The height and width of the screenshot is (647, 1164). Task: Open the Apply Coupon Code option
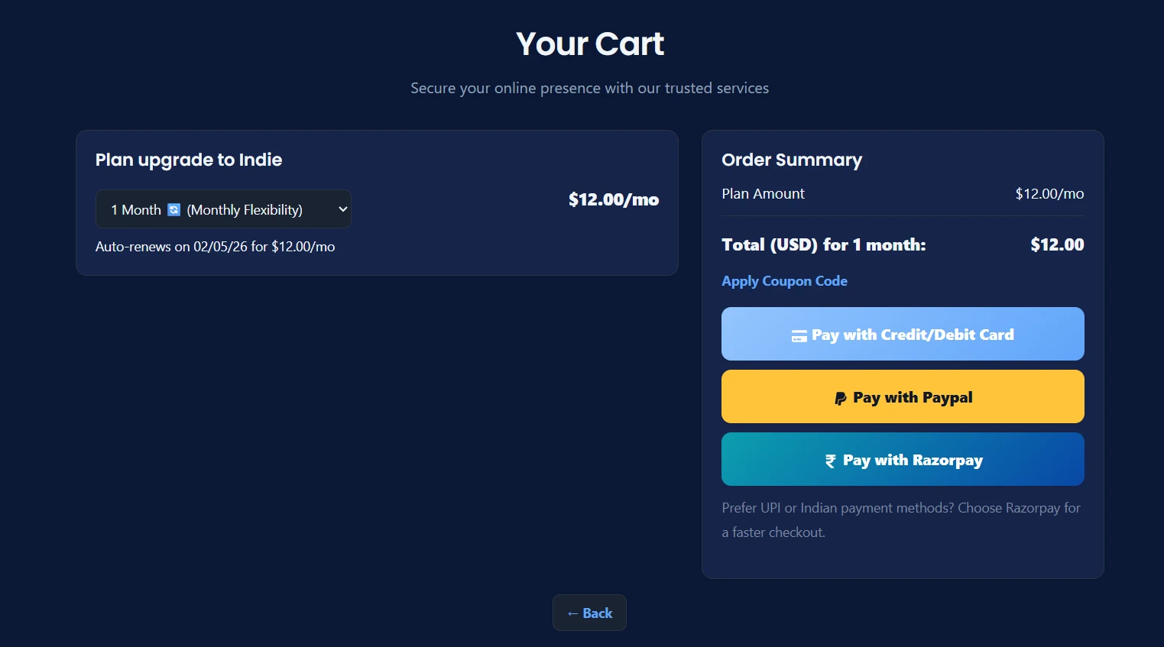(x=784, y=281)
